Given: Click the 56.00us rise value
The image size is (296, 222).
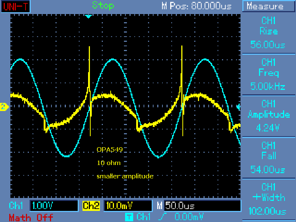Looking at the screenshot, I should coord(268,45).
